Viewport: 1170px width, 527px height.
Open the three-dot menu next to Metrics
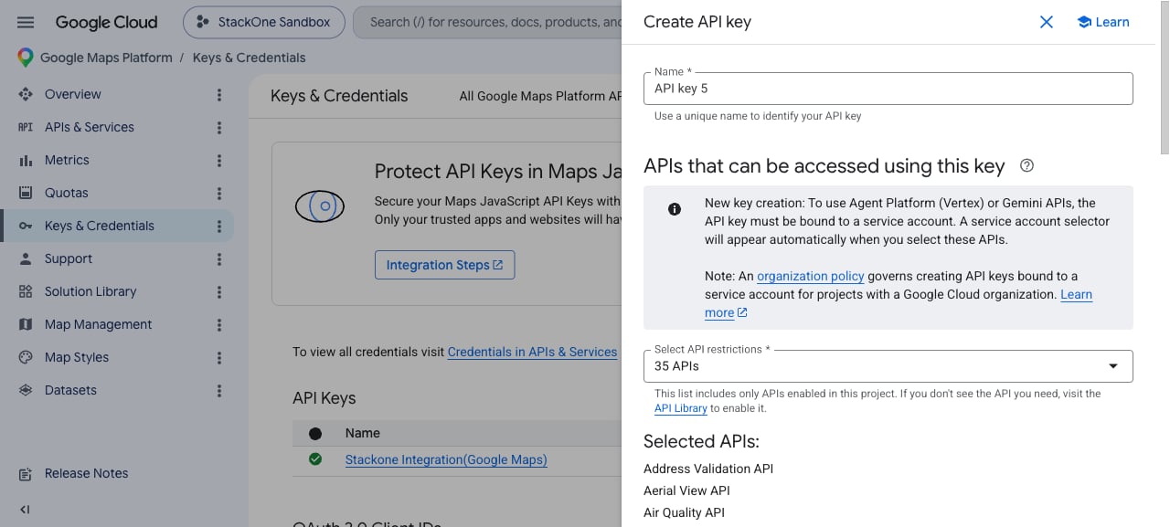tap(219, 160)
